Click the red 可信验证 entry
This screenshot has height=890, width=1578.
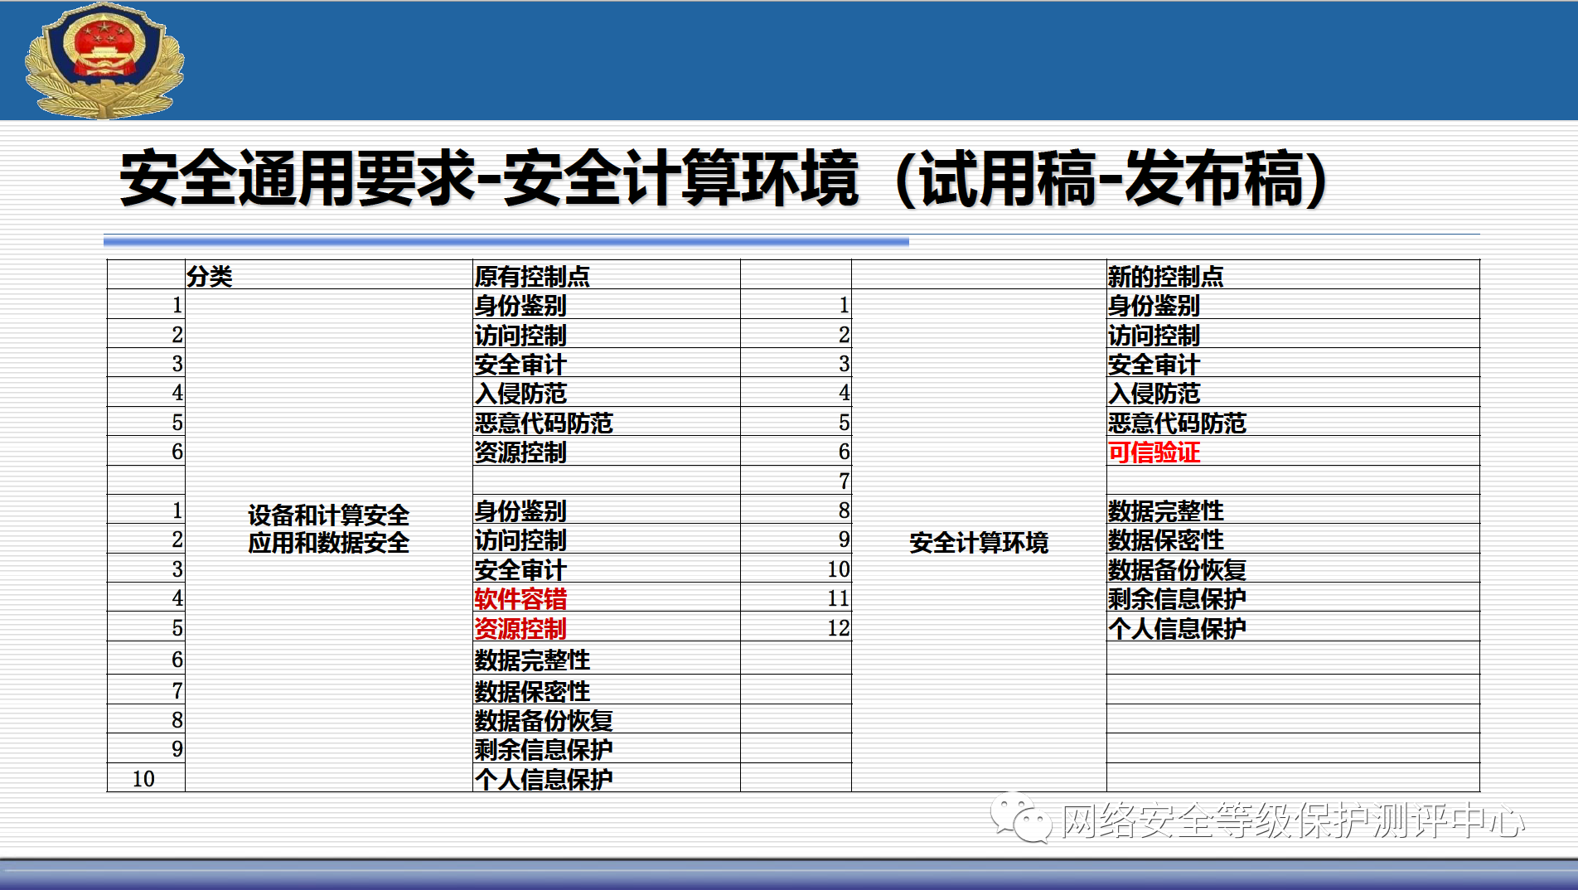(1154, 452)
